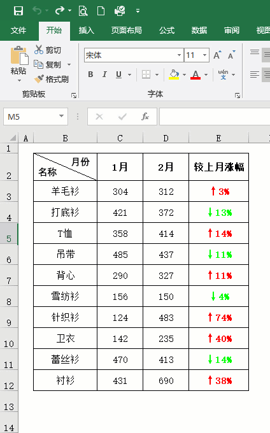The height and width of the screenshot is (433, 270).
Task: Click cell with value 690
Action: click(x=166, y=381)
